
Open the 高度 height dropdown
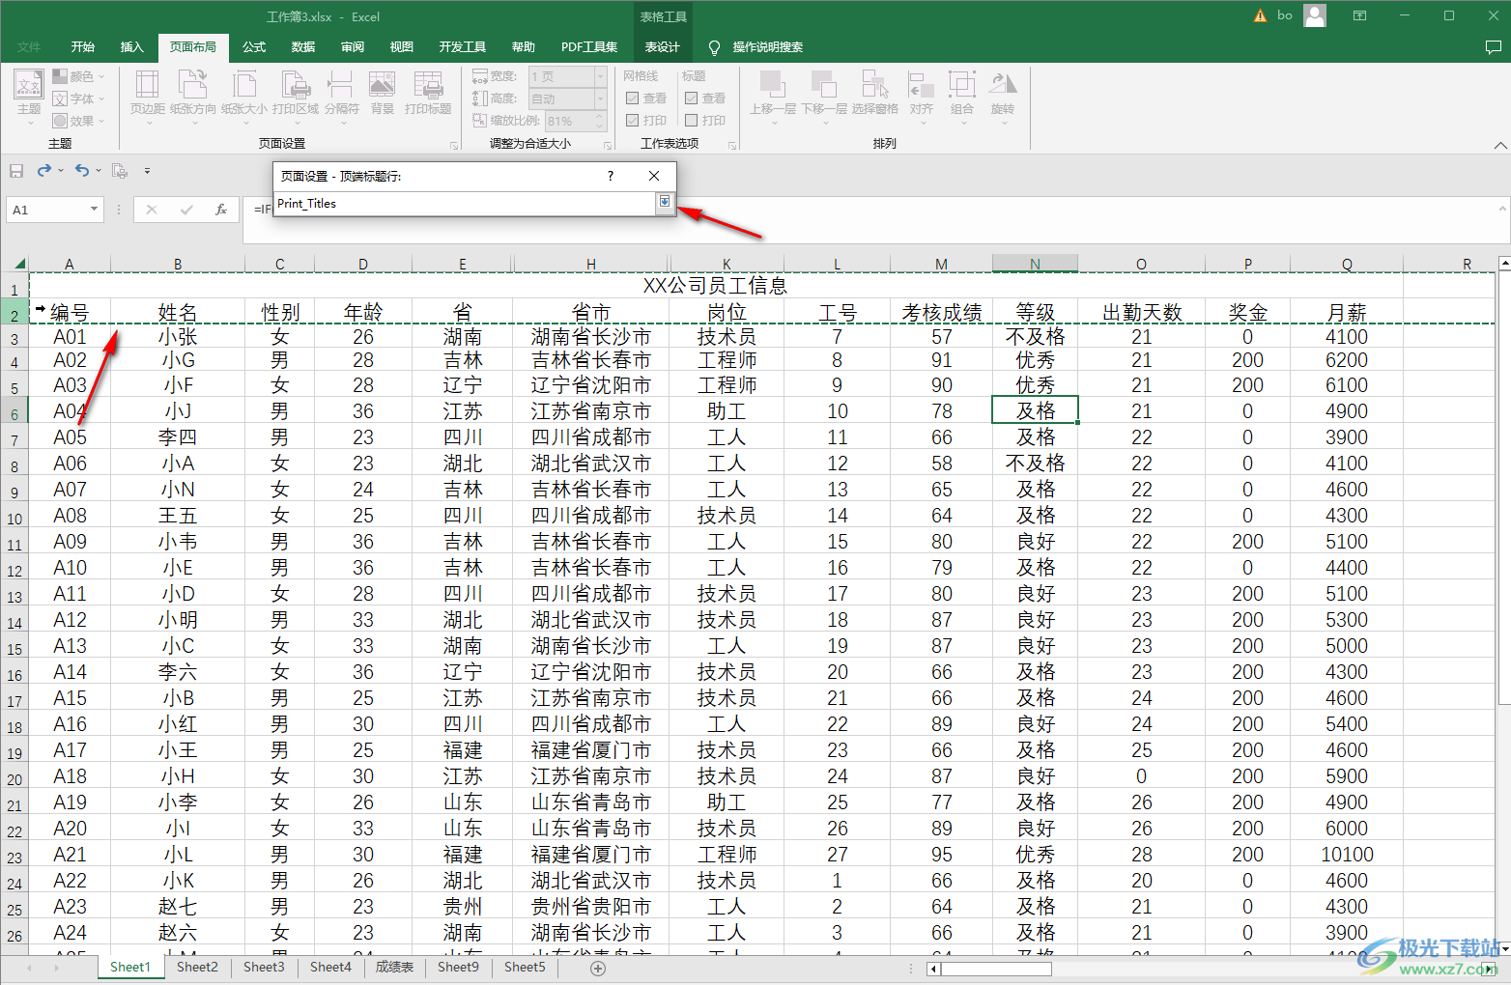click(600, 98)
